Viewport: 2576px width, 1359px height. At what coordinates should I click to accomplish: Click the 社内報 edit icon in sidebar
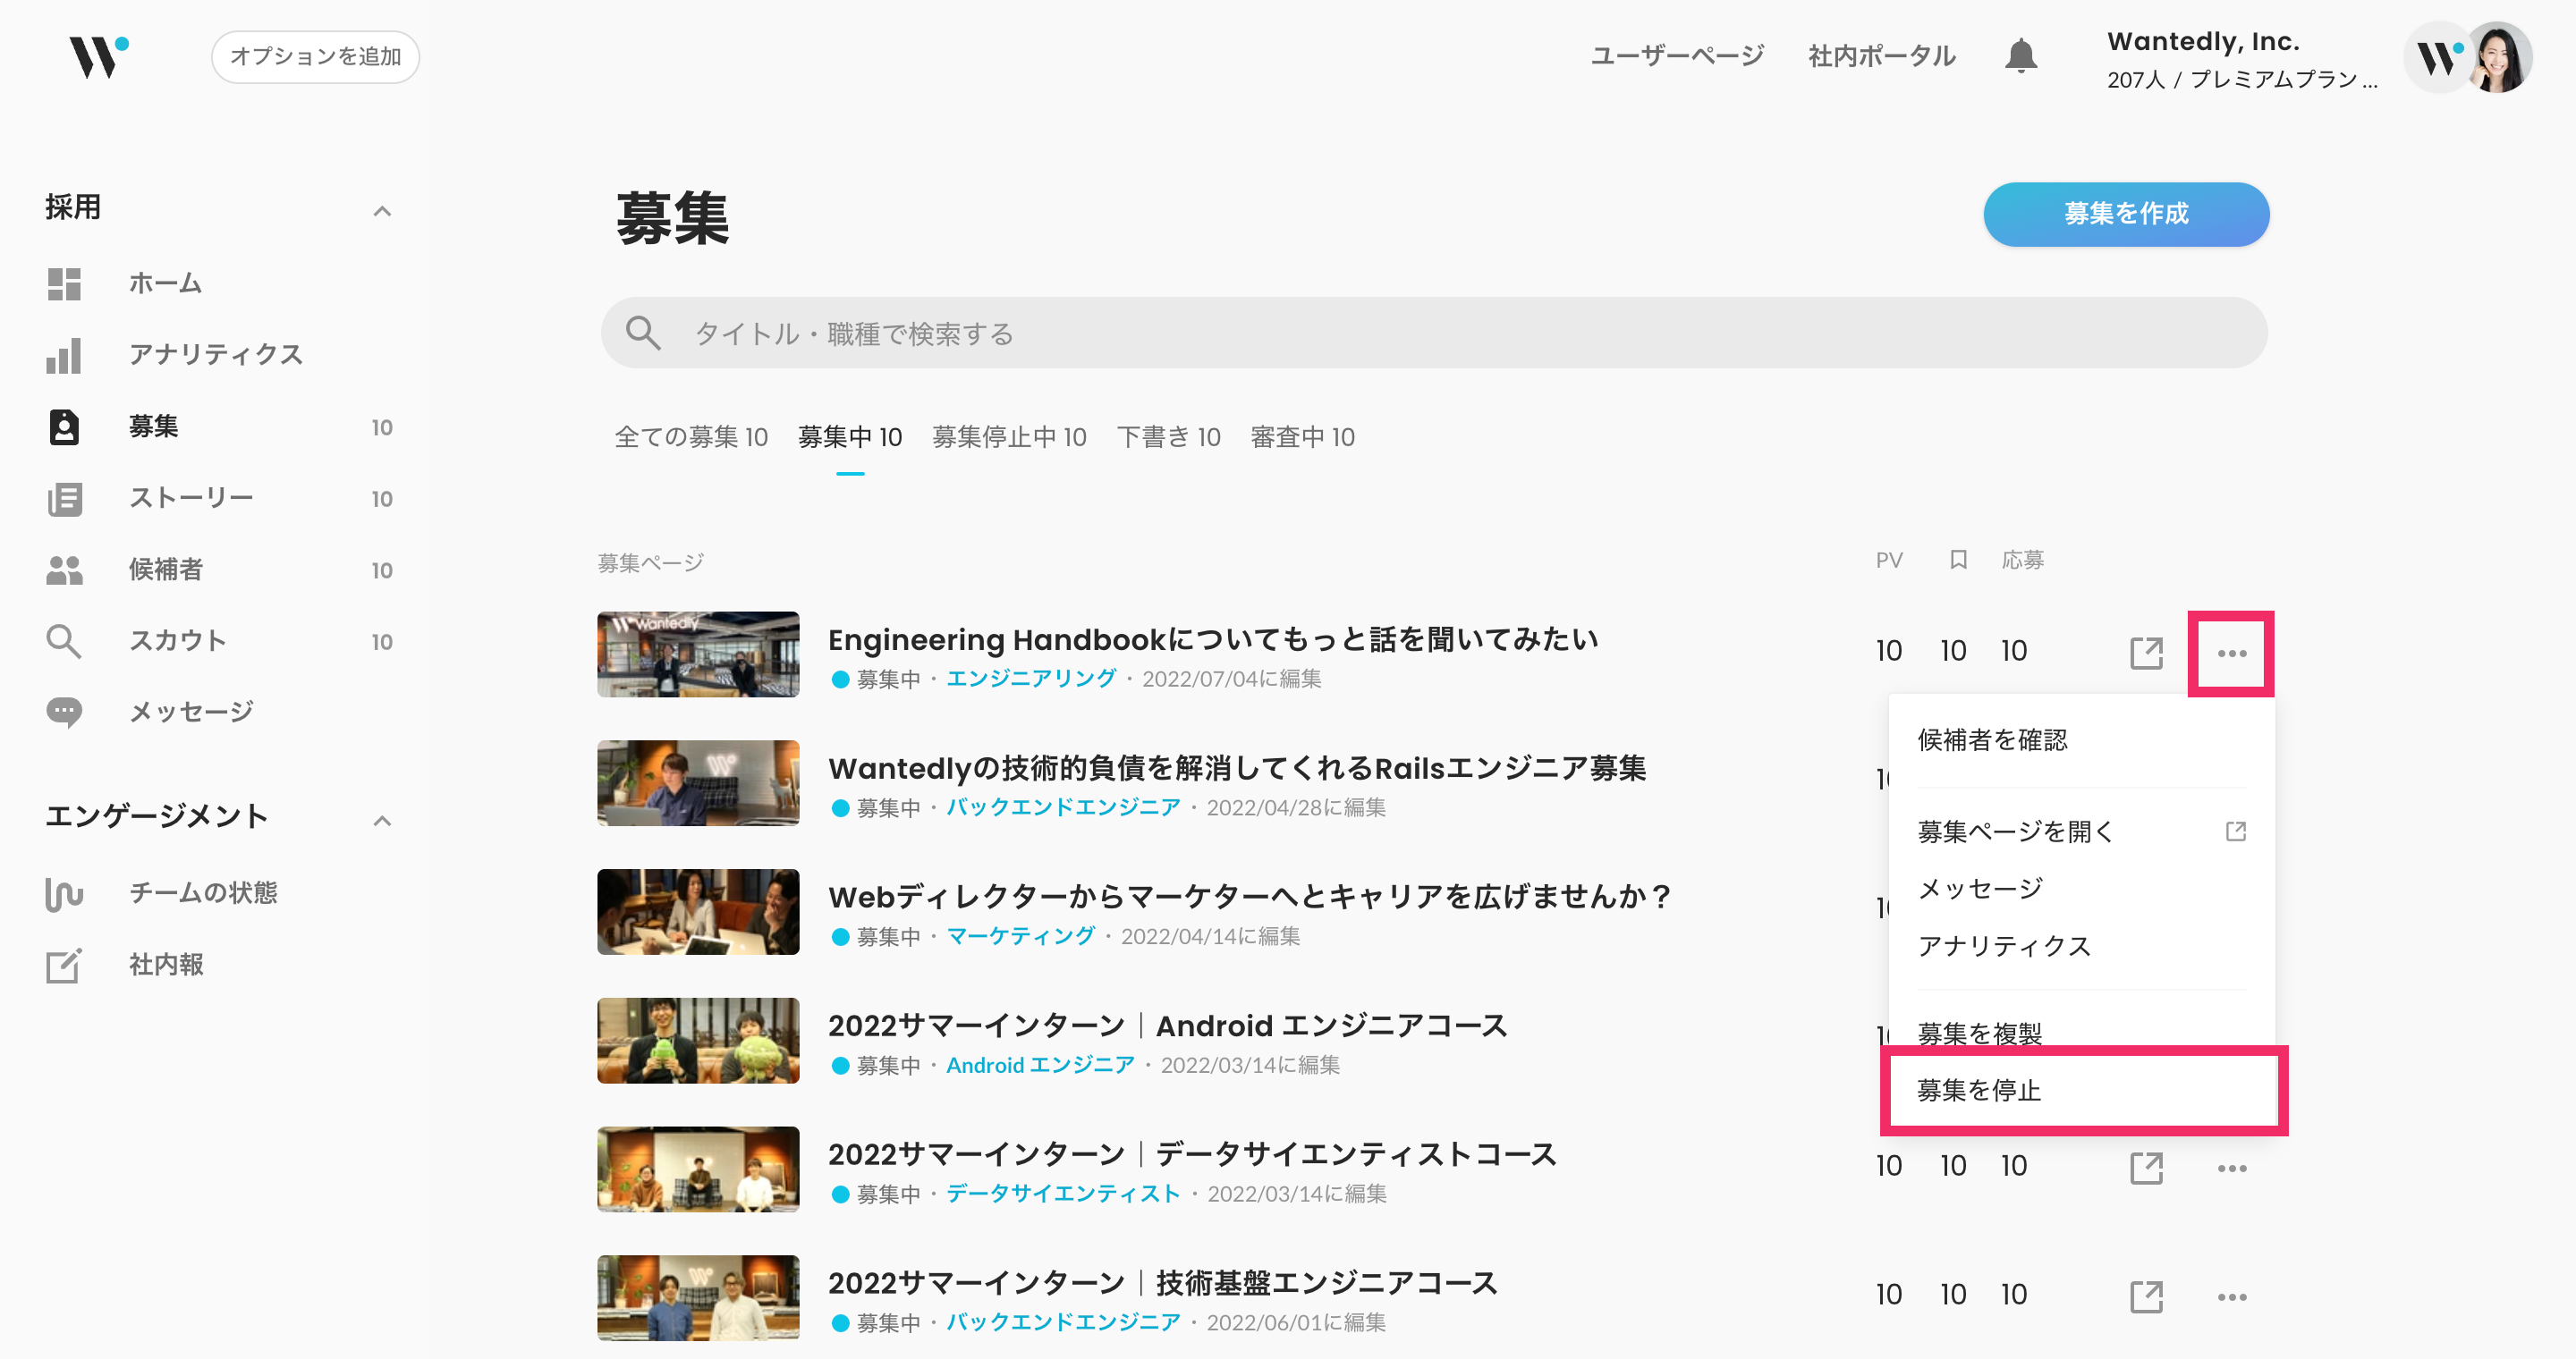click(x=64, y=966)
